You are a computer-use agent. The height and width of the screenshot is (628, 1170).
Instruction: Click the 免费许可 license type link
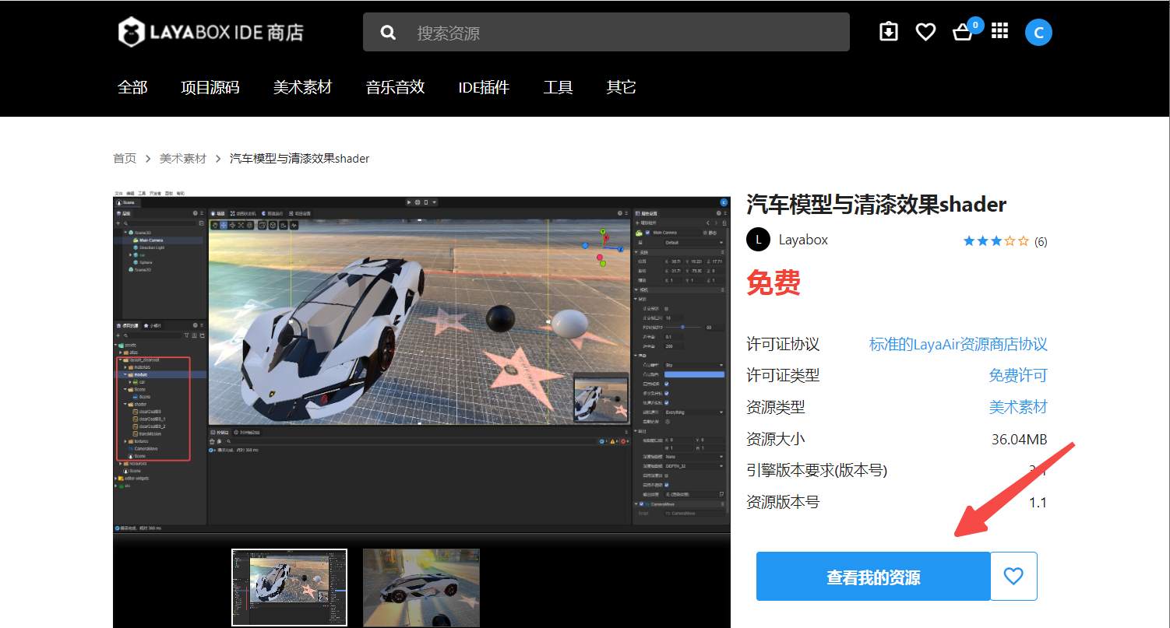(x=1017, y=375)
